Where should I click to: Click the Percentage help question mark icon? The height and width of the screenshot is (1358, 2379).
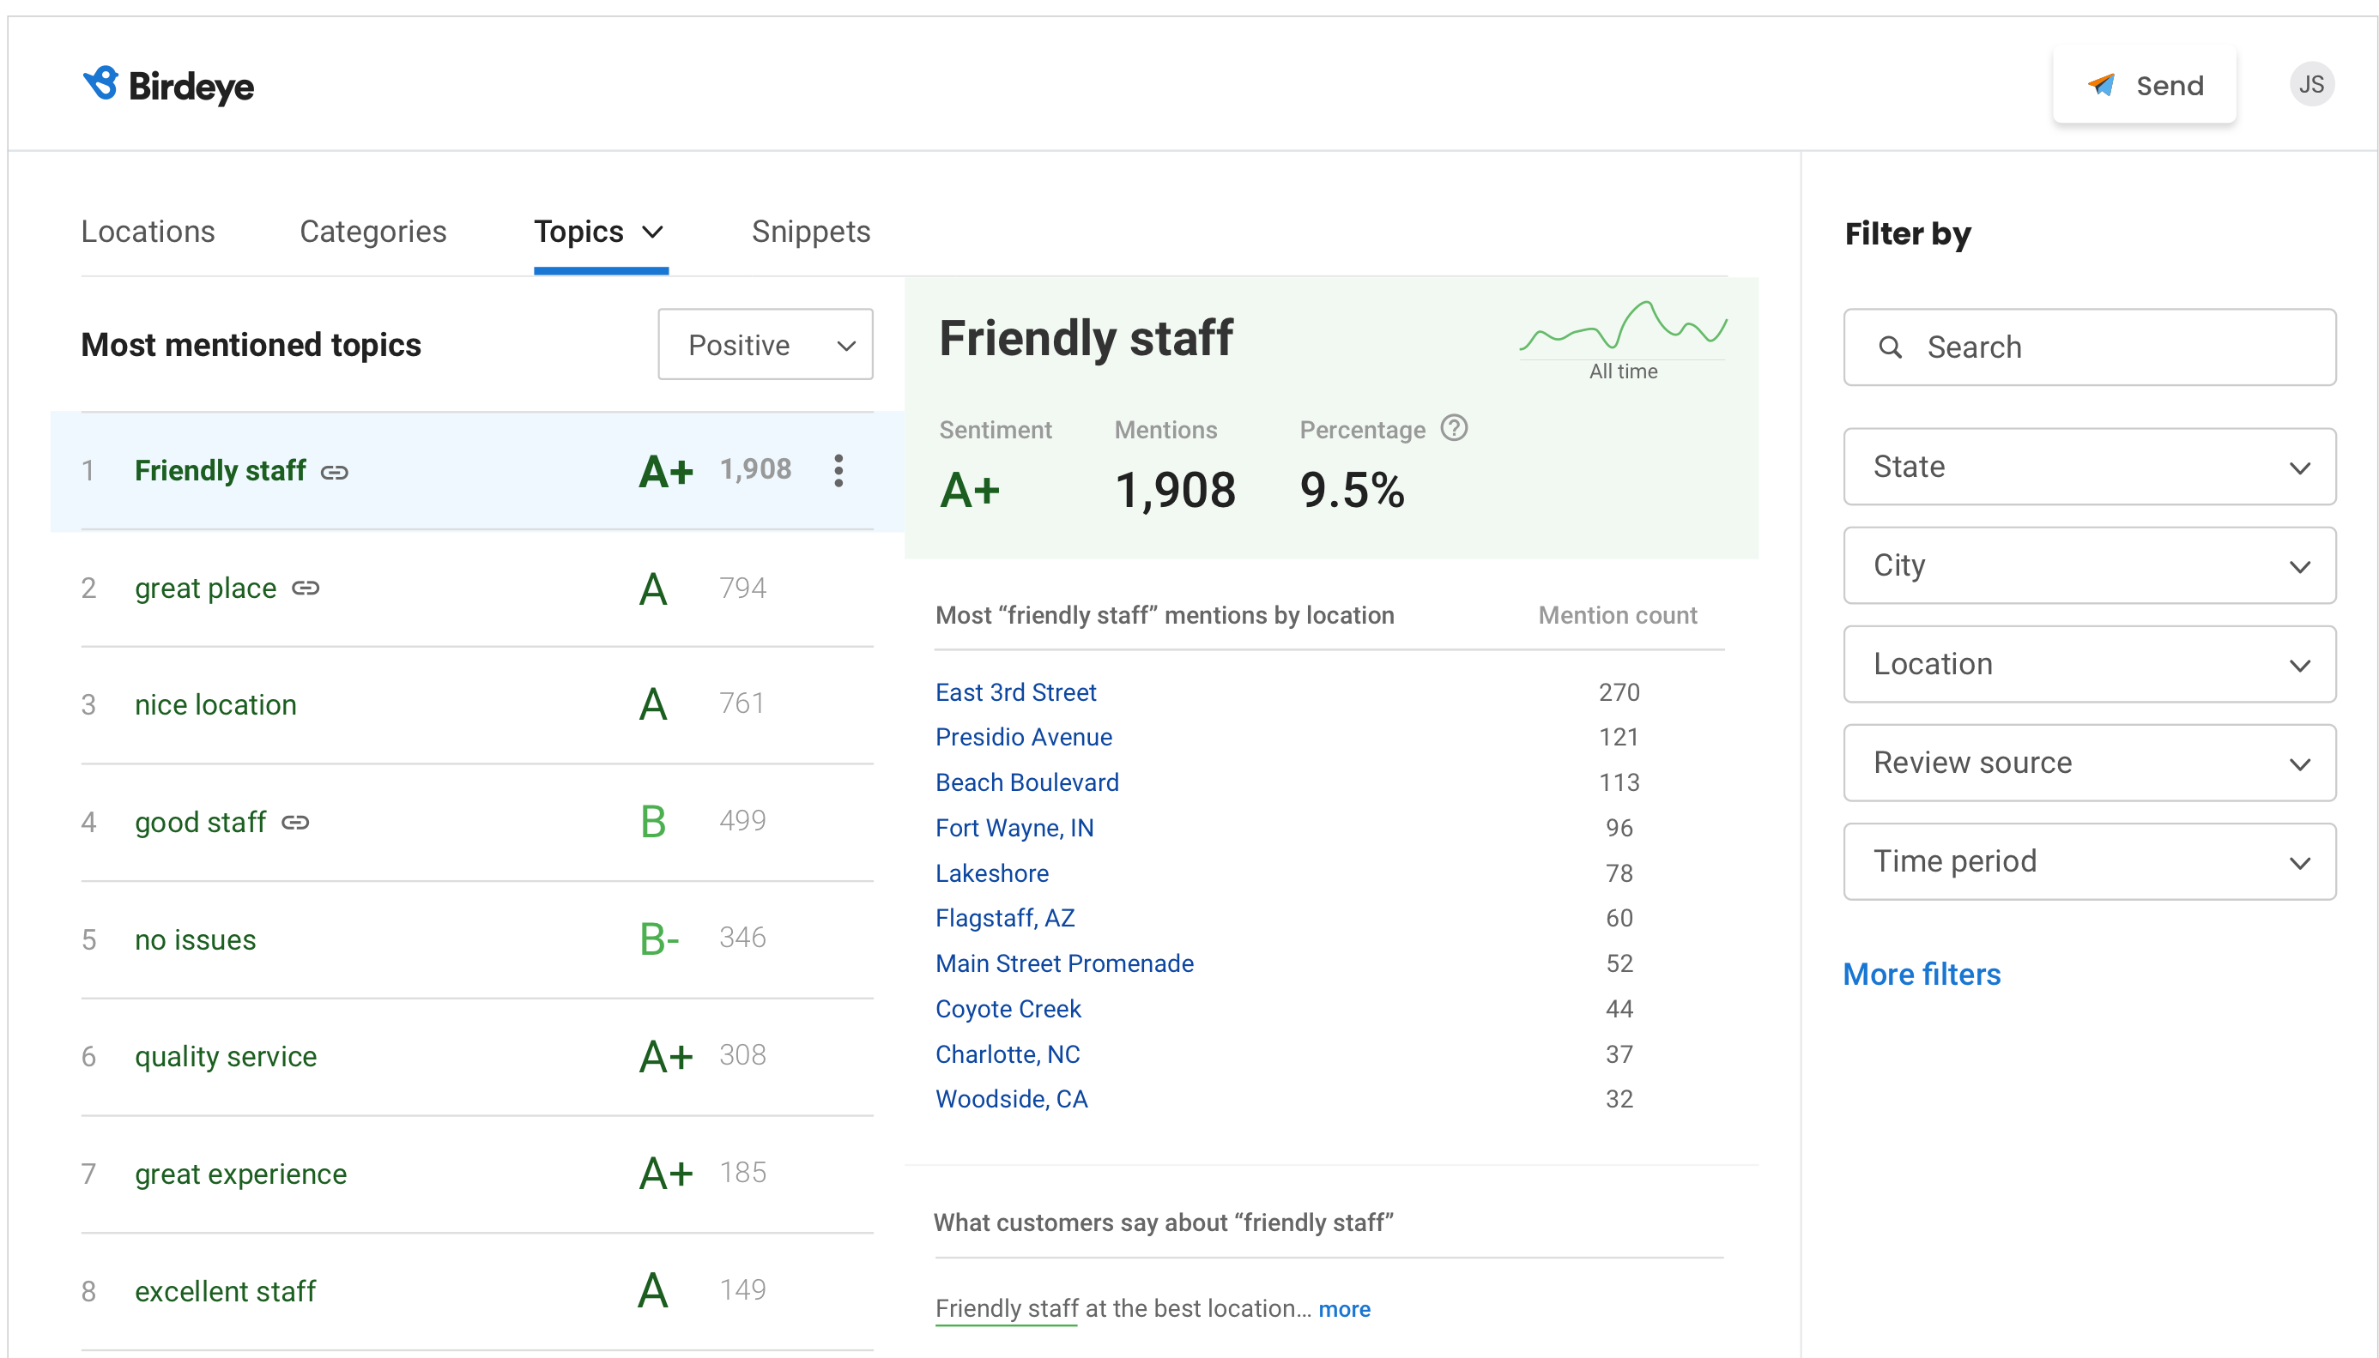(x=1453, y=428)
